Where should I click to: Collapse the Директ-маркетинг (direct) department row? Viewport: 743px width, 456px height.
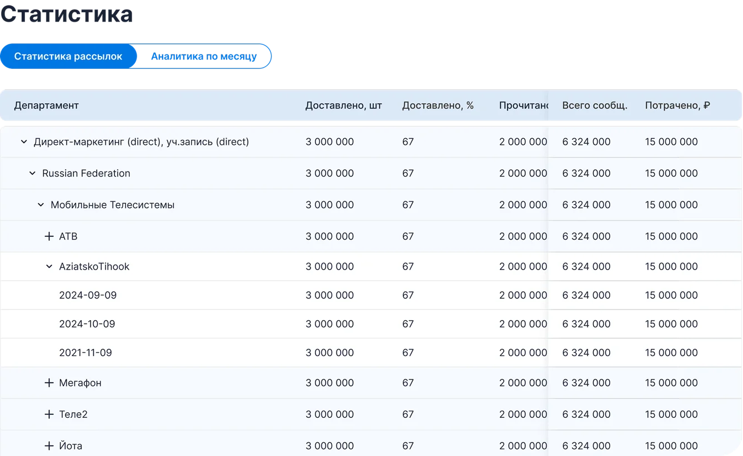tap(24, 142)
